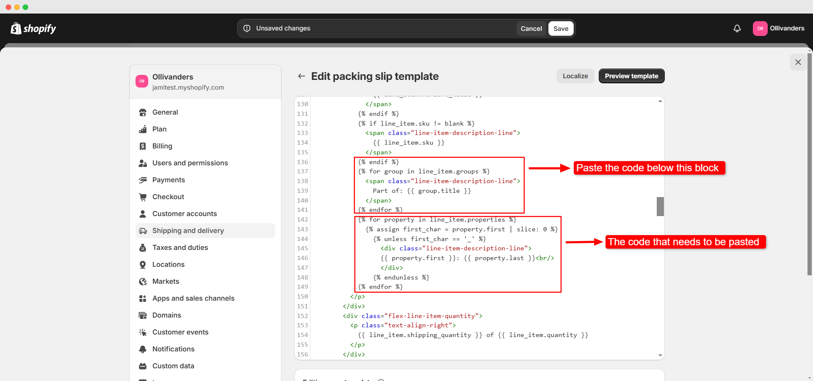813x381 pixels.
Task: Open Users and permissions
Action: click(205, 163)
